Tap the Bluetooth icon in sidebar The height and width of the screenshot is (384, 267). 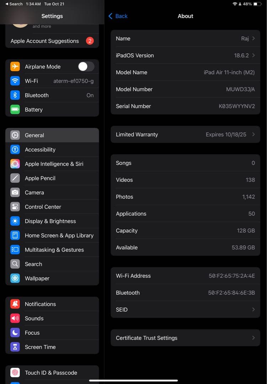click(x=15, y=95)
